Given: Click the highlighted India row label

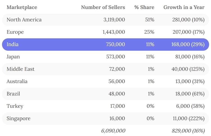Looking at the screenshot, I should point(13,44).
